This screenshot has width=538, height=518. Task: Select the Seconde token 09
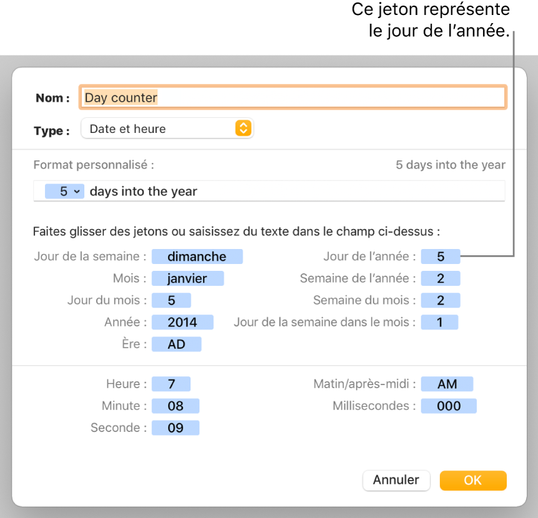tap(175, 428)
